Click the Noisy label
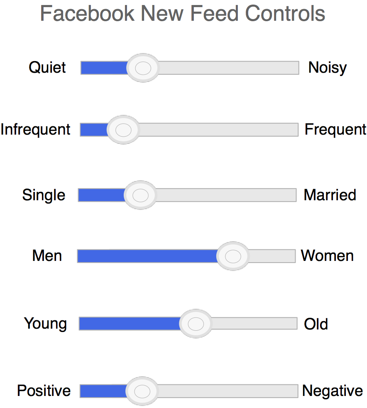 pyautogui.click(x=327, y=68)
